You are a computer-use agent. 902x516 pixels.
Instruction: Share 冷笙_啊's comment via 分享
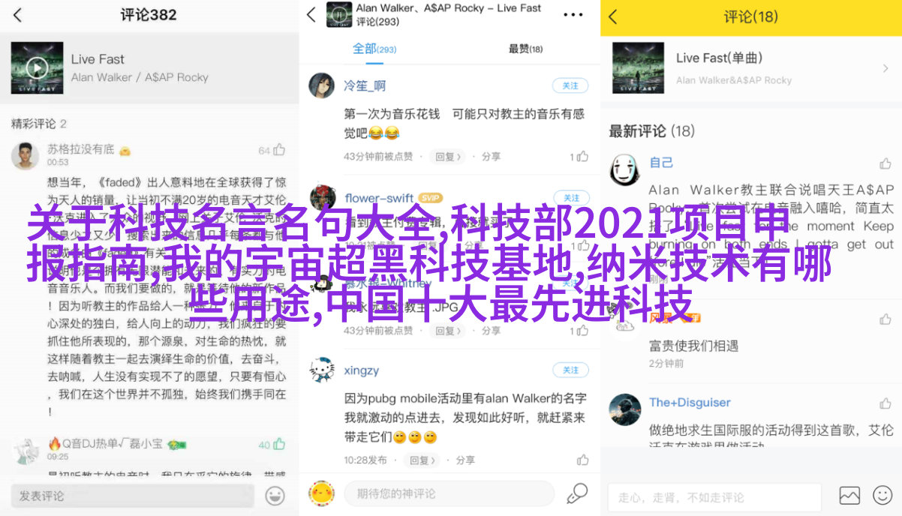click(x=491, y=157)
